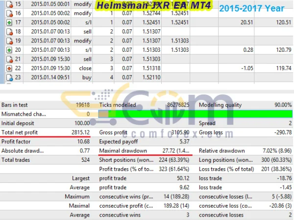Click the balance value 119.74 in row 22

pyautogui.click(x=284, y=68)
